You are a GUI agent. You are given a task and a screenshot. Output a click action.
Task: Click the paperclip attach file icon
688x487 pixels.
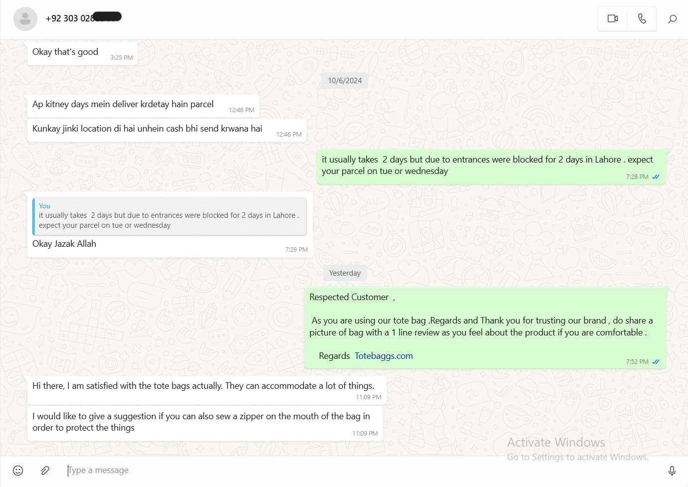pyautogui.click(x=45, y=471)
